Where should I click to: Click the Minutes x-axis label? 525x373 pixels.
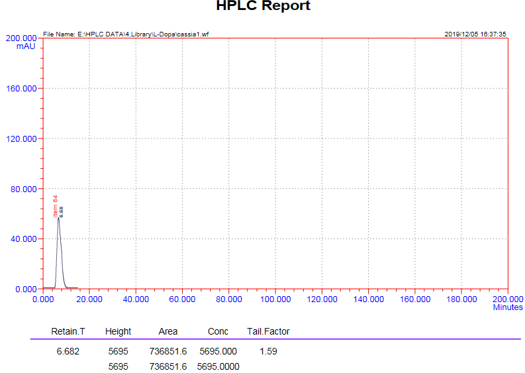pyautogui.click(x=507, y=307)
